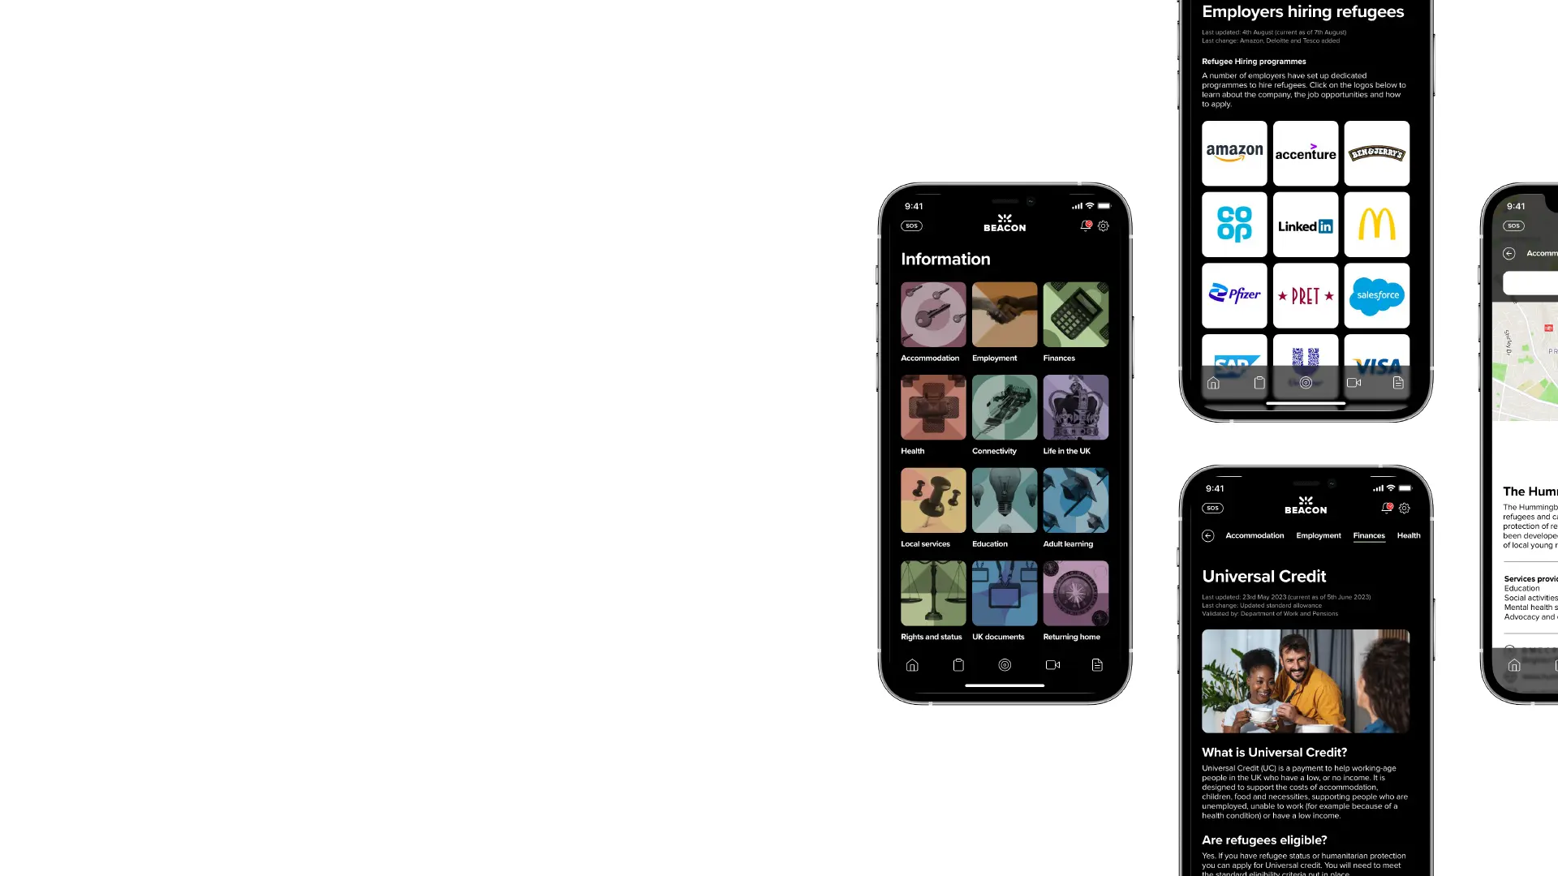Open the Accommodation category tile
The image size is (1558, 876).
tap(933, 315)
